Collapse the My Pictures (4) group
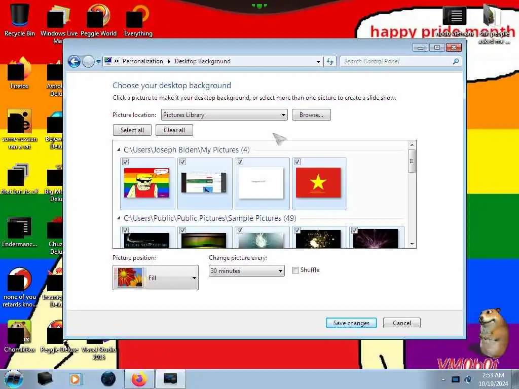This screenshot has width=519, height=389. pyautogui.click(x=119, y=150)
